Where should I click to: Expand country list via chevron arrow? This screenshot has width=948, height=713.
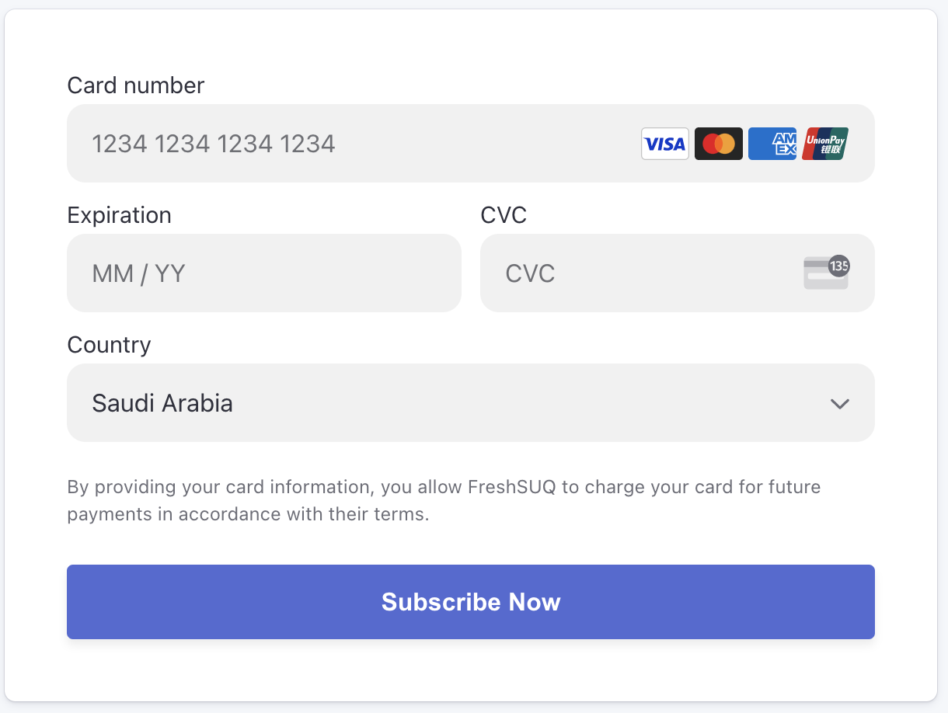pos(839,404)
